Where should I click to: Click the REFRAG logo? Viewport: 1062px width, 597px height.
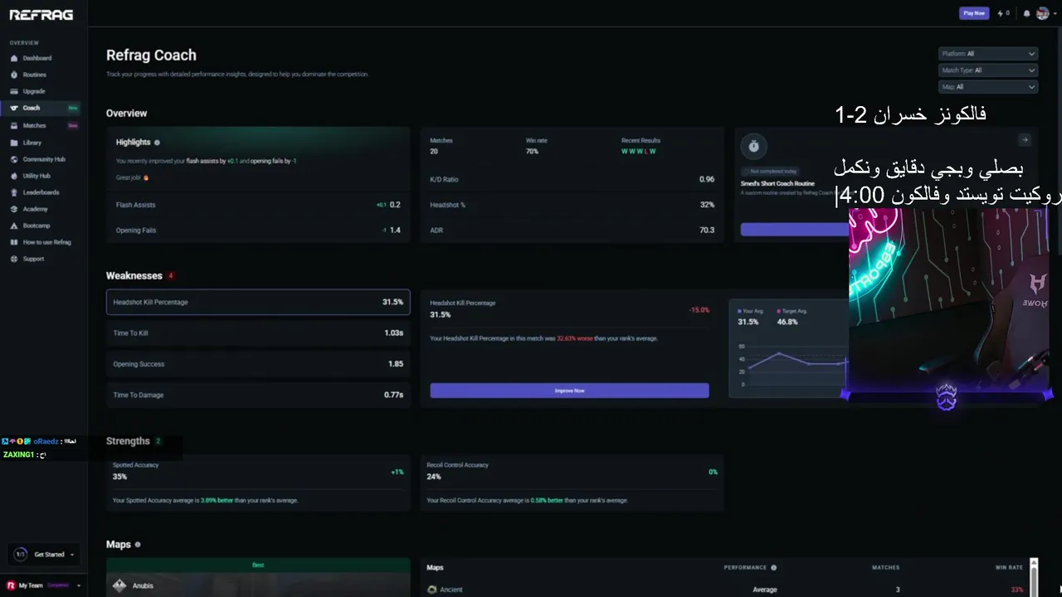point(41,15)
